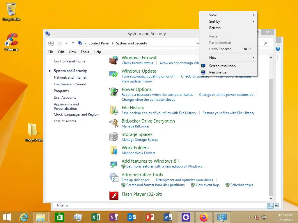Viewport: 298px width, 223px height.
Task: Click the blue help question mark icon
Action: point(278,49)
